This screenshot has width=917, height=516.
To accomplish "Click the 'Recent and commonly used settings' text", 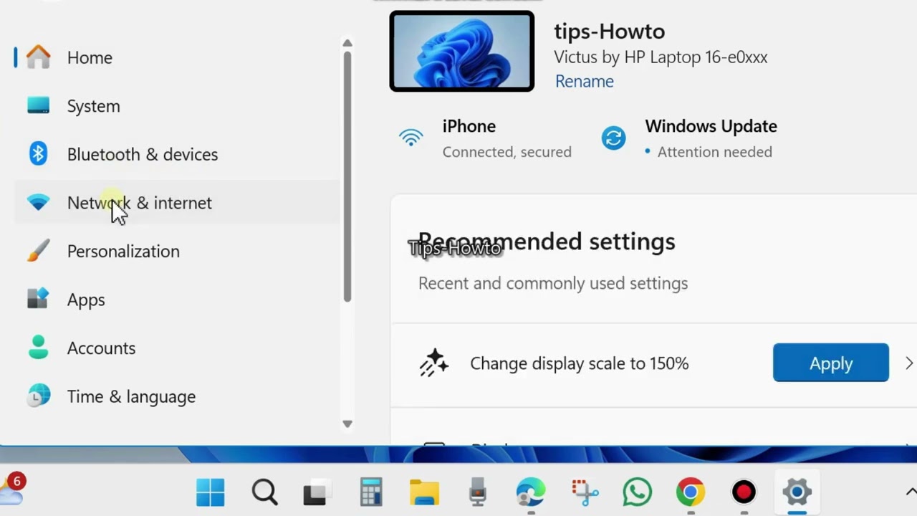I will pyautogui.click(x=553, y=283).
